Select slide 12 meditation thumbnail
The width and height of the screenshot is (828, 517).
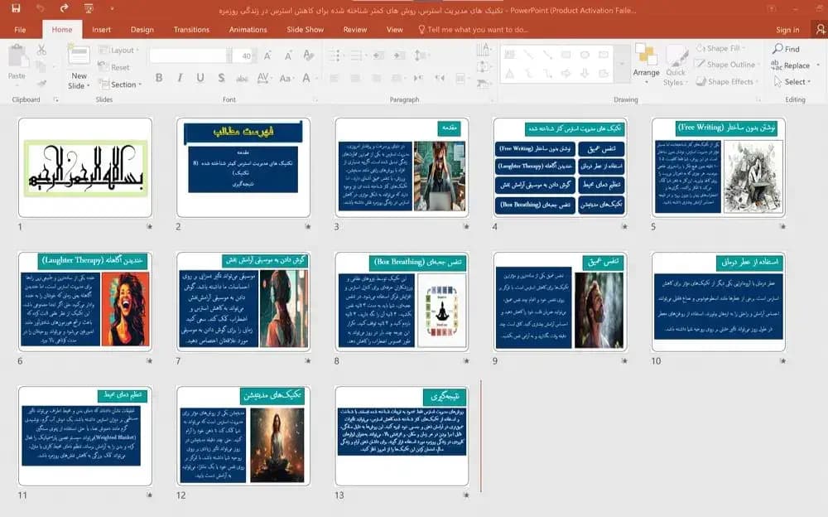click(243, 436)
